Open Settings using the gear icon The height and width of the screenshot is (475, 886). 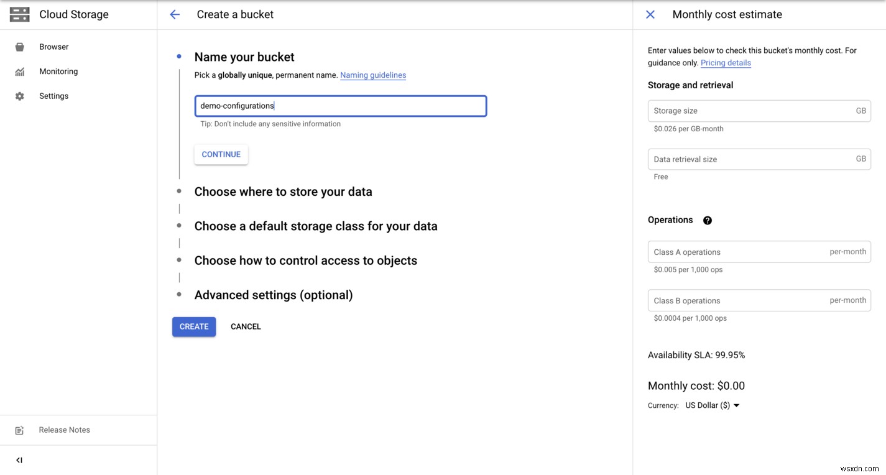click(x=19, y=96)
